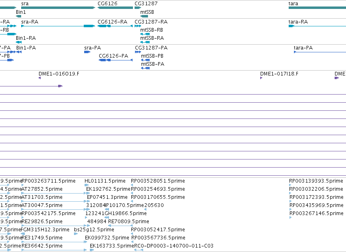Click the Bin1-PA protein label
346x252 pixels.
coord(26,48)
